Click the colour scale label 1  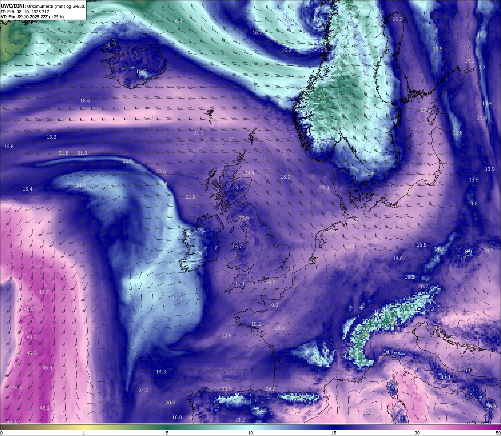84,433
